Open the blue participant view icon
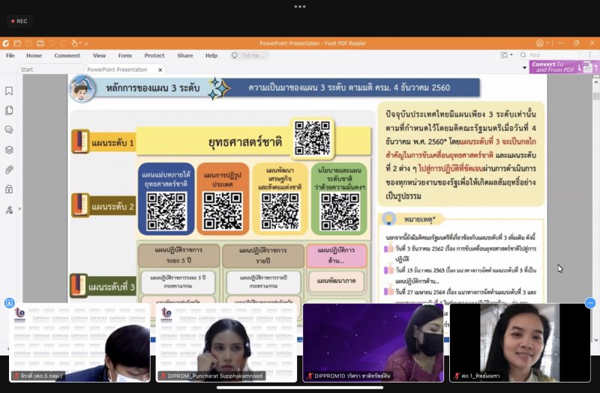 [9, 303]
